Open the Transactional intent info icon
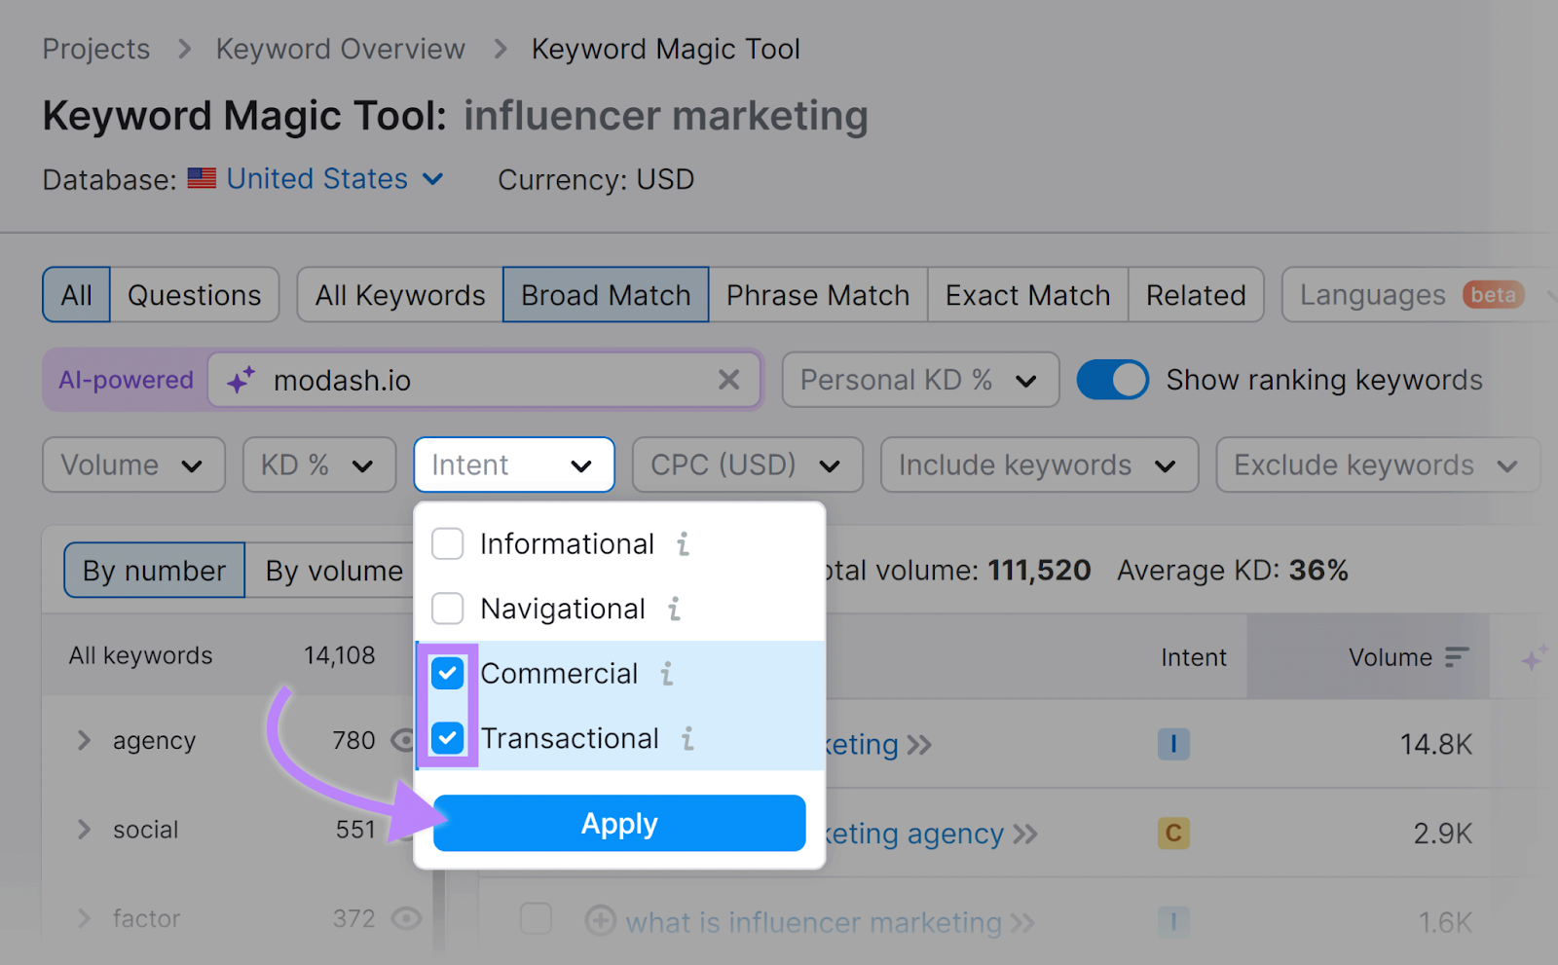Screen dimensions: 1558x965 (687, 739)
